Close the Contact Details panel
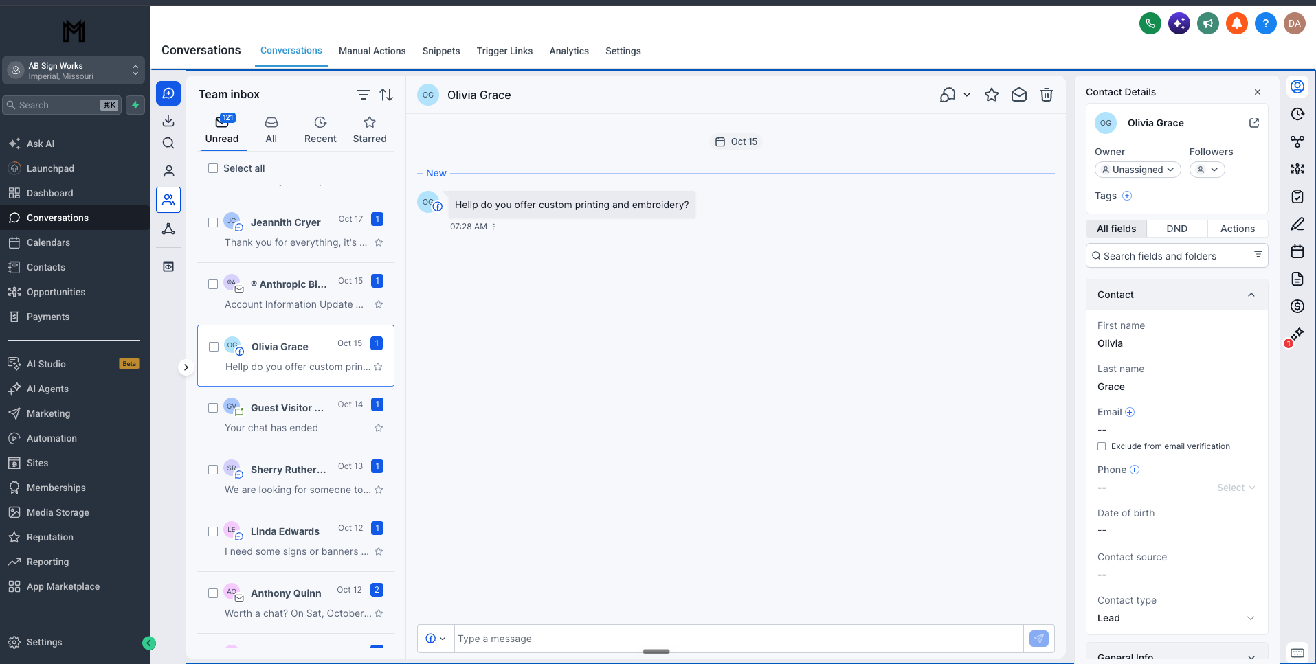1316x664 pixels. coord(1258,92)
